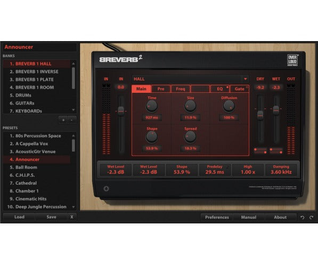
Task: Select bank 3. BREVERB 1 PLATE
Action: (x=37, y=79)
